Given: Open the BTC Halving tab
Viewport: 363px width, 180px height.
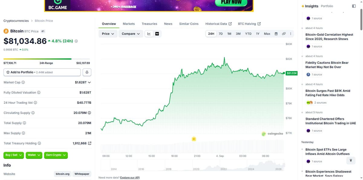Looking at the screenshot, I should tap(249, 24).
